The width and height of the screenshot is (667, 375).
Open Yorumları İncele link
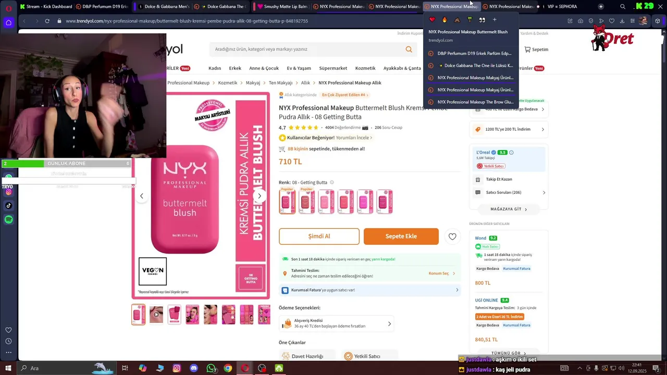tap(354, 138)
